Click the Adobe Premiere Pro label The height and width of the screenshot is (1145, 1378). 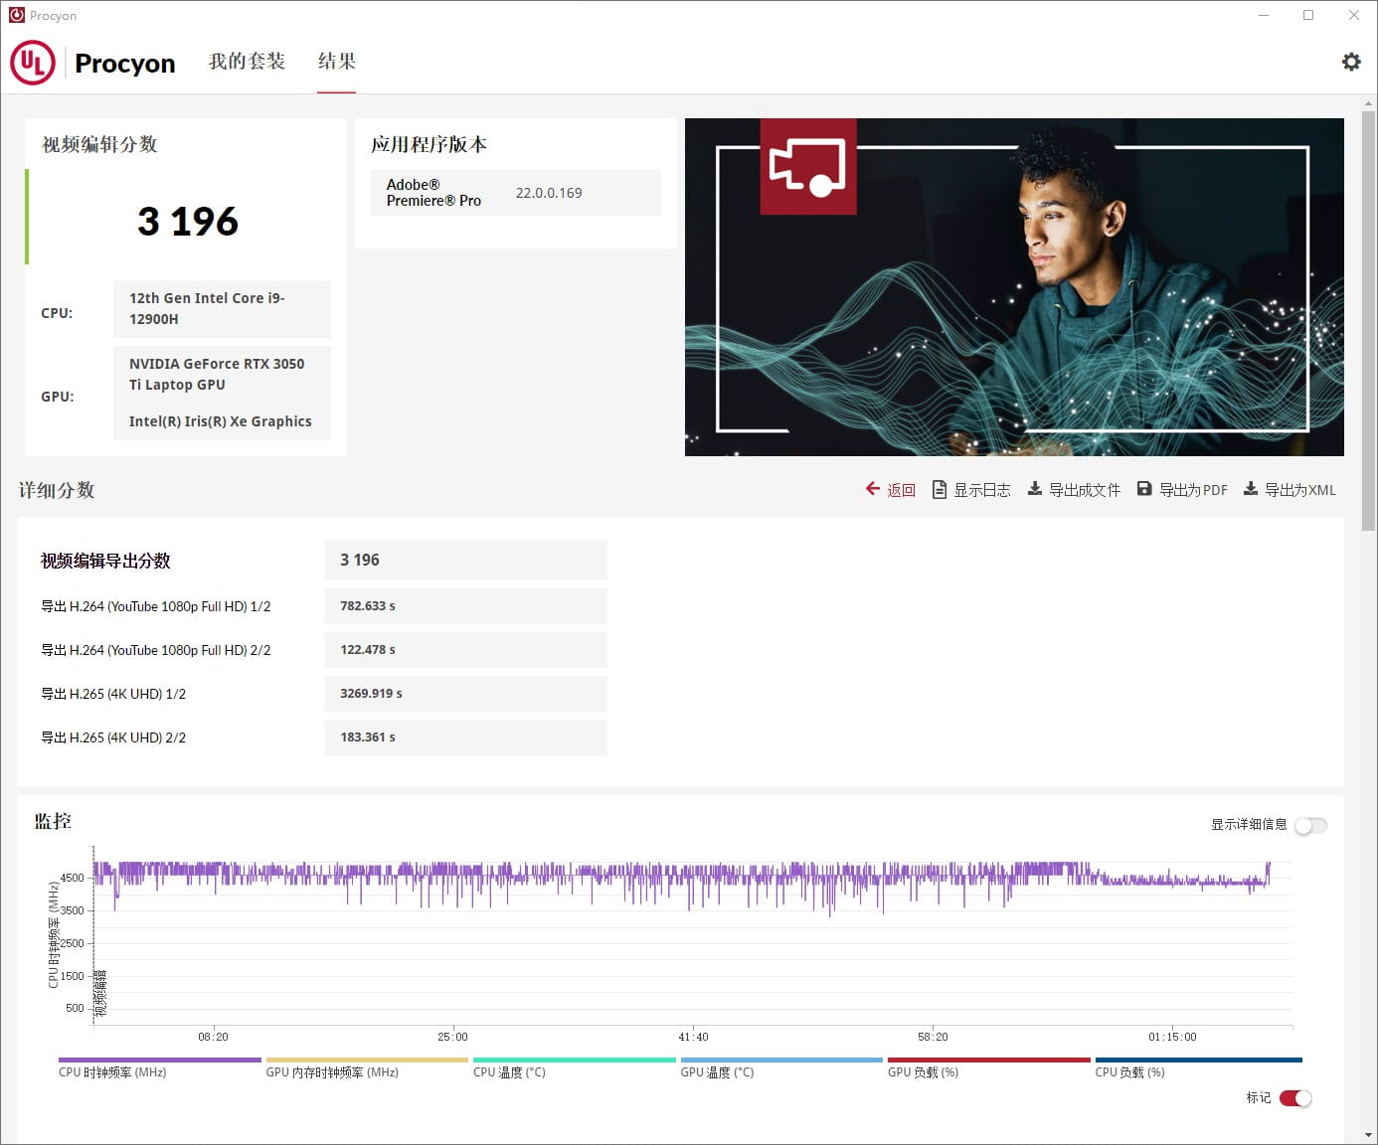433,193
